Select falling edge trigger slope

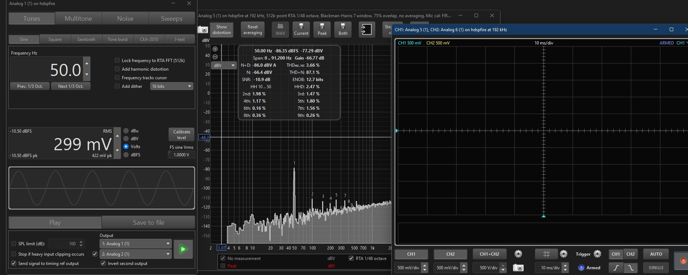coord(630,267)
